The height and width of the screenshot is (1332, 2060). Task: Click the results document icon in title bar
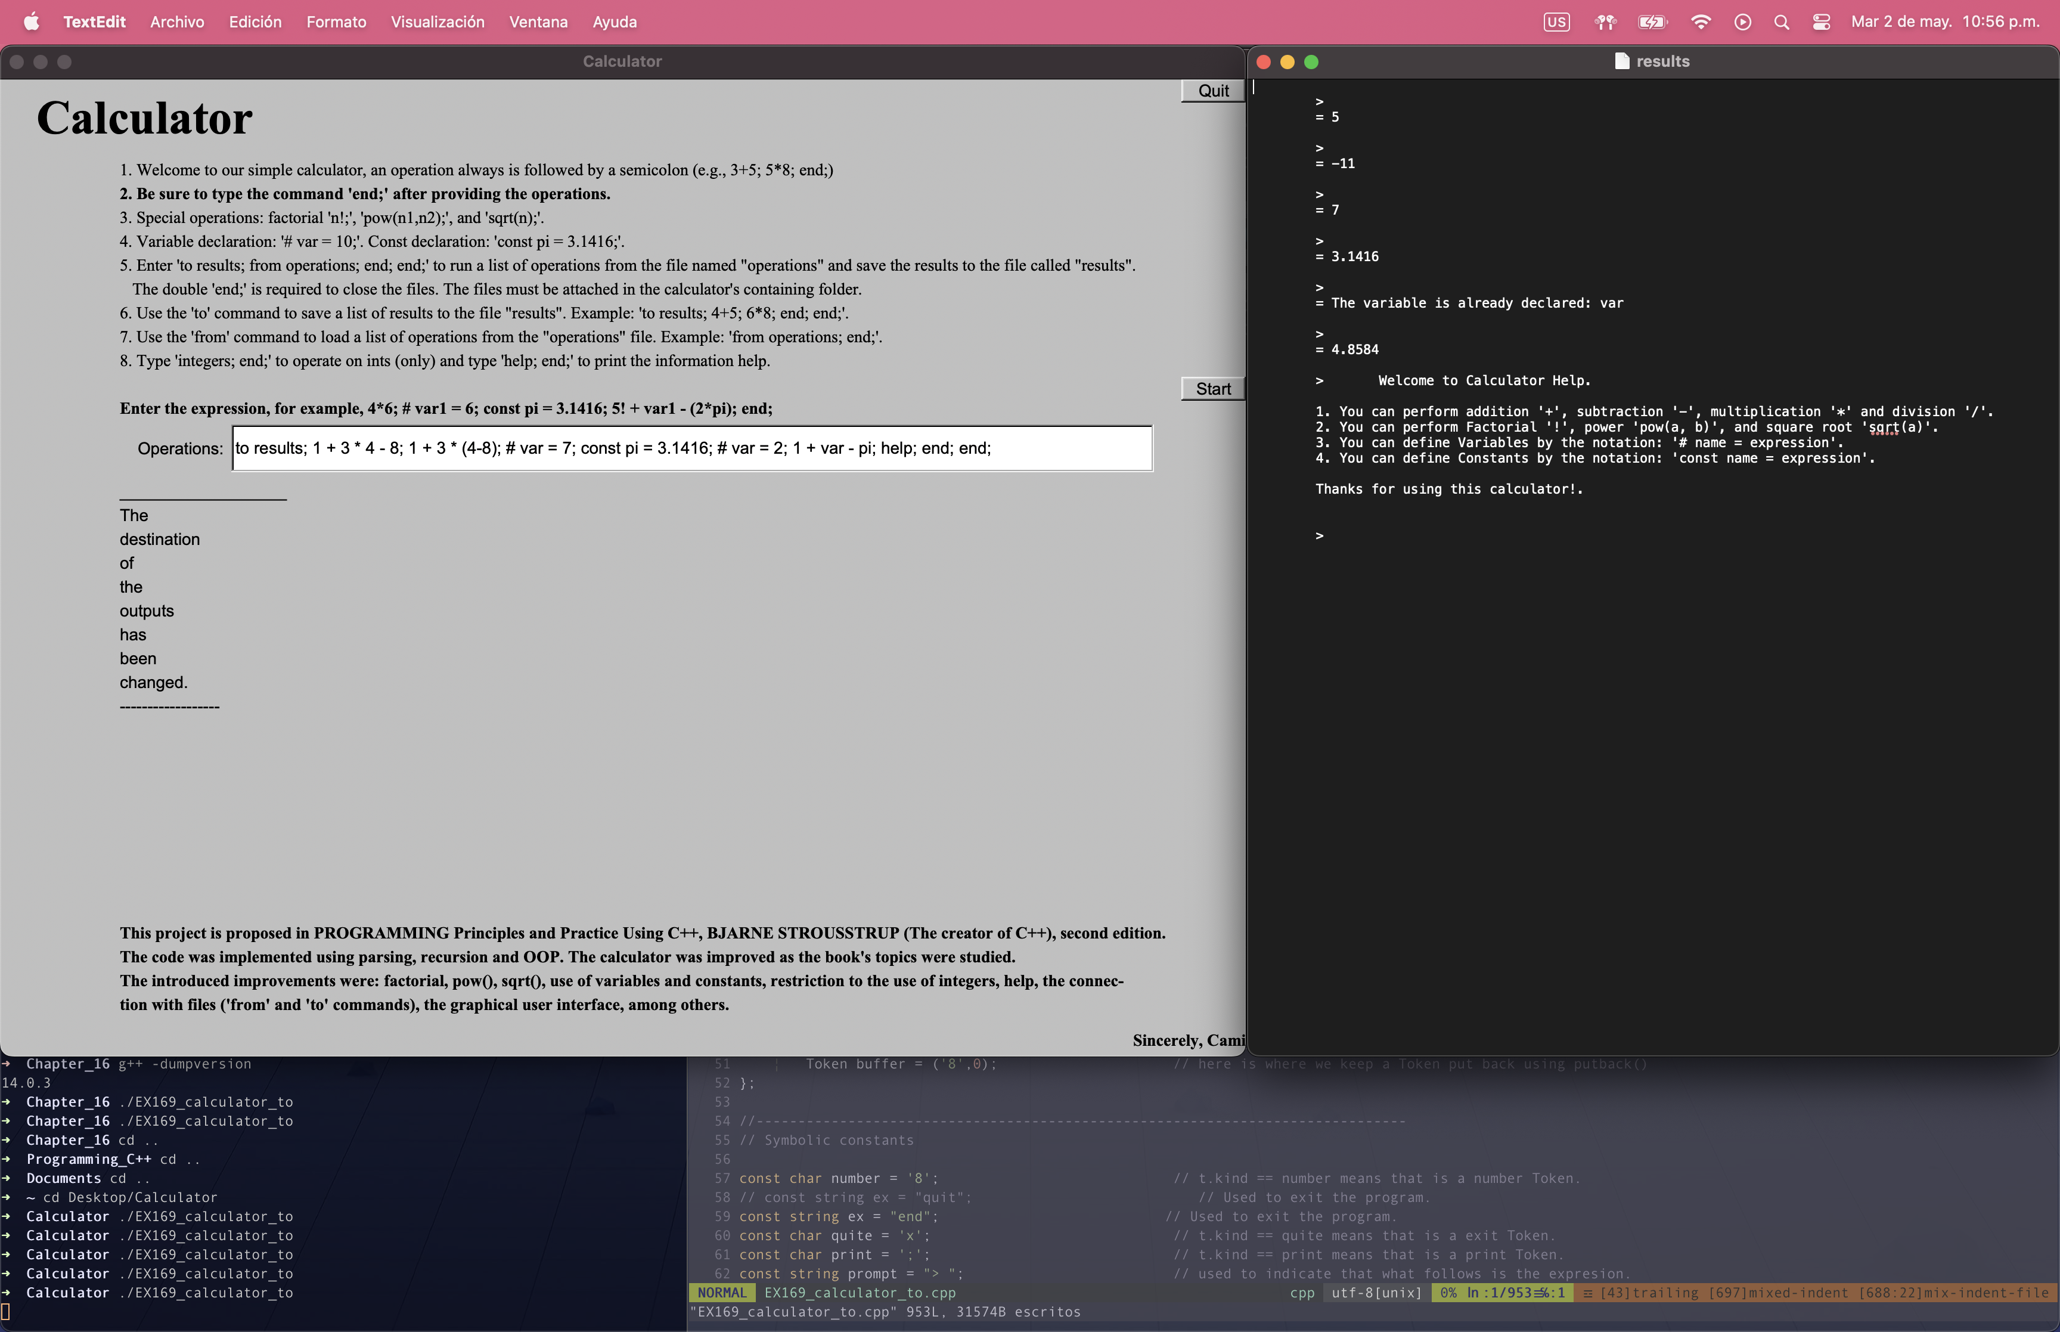(x=1622, y=61)
